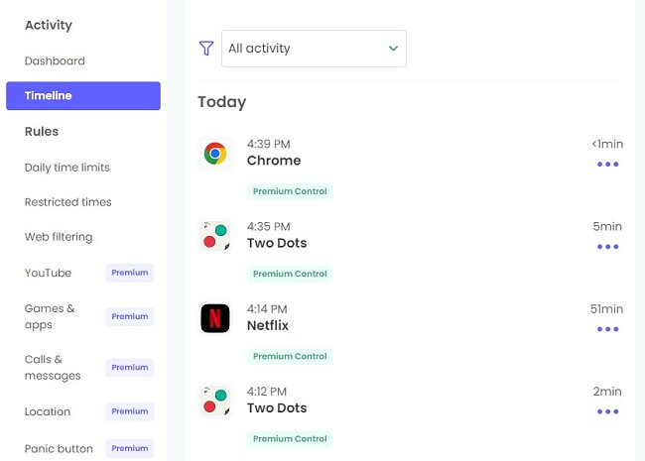The height and width of the screenshot is (461, 645).
Task: Click the Netflix app icon
Action: click(215, 318)
